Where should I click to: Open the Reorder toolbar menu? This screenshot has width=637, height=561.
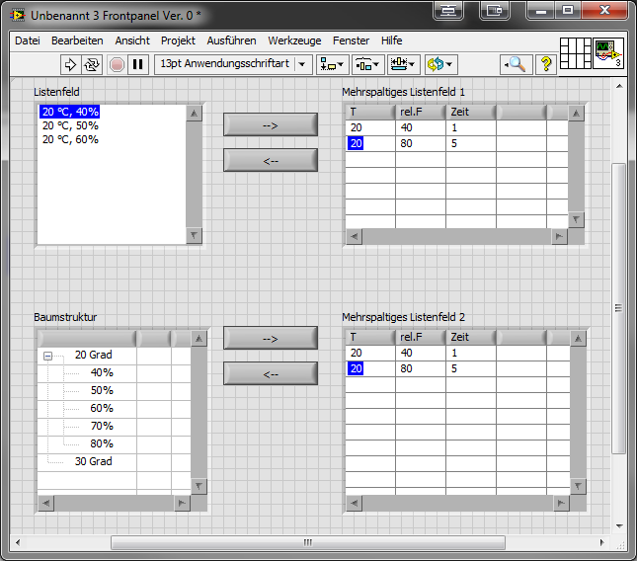click(441, 64)
